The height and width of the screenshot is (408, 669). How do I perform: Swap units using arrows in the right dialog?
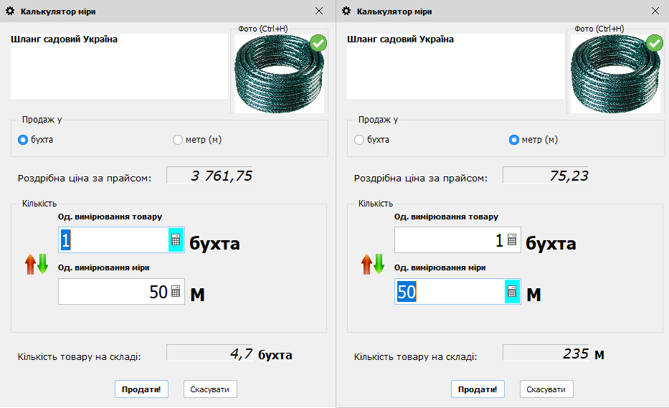tap(373, 265)
